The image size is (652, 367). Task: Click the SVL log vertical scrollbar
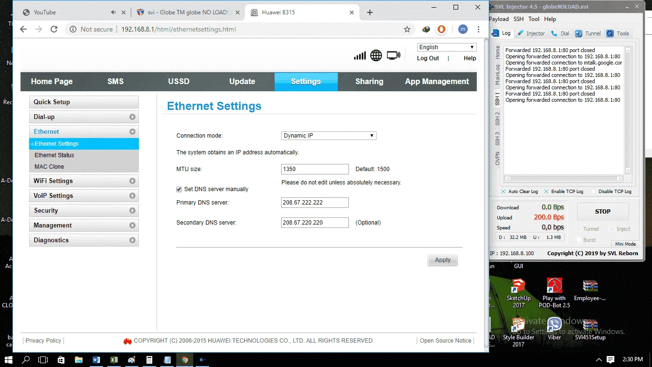coord(628,110)
